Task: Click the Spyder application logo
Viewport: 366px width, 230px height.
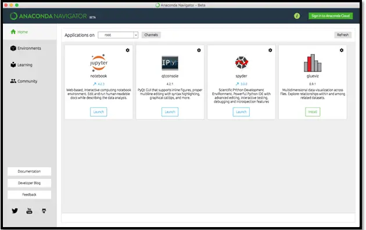Action: (241, 63)
